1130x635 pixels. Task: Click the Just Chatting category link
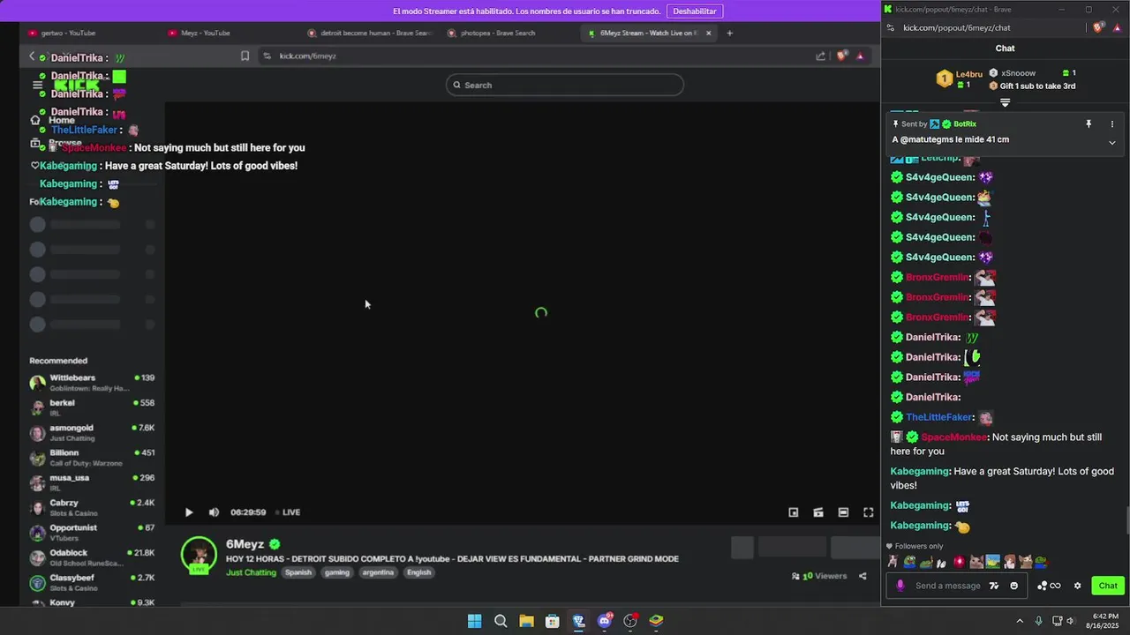(x=251, y=572)
